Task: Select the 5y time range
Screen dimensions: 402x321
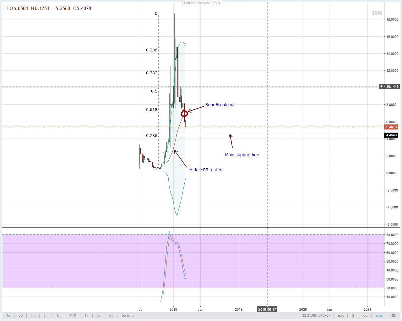Action: (99, 315)
